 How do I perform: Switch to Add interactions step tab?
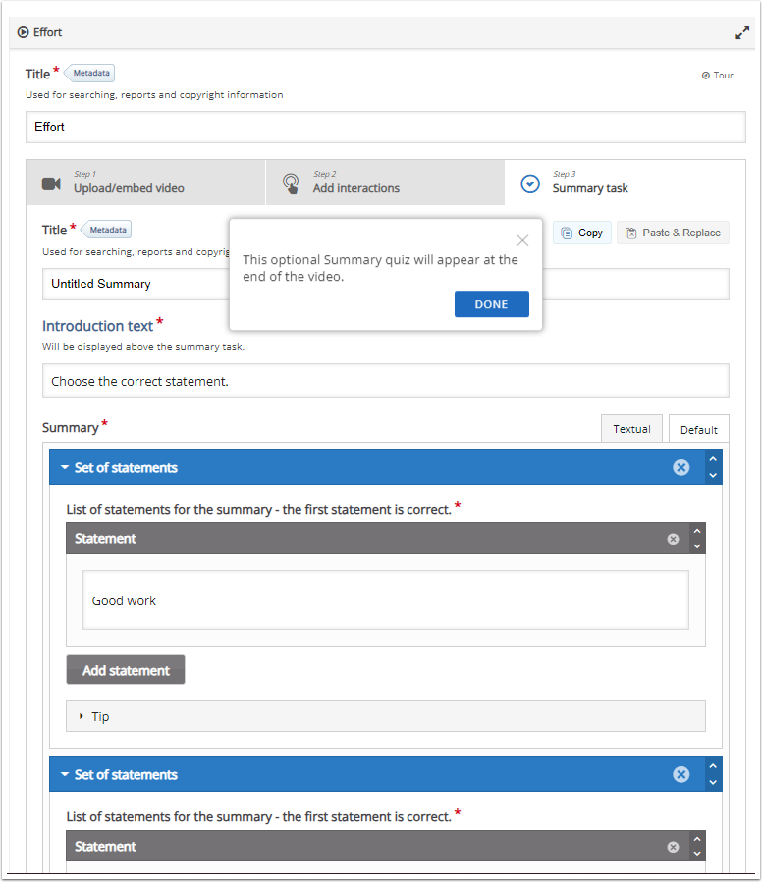[385, 182]
